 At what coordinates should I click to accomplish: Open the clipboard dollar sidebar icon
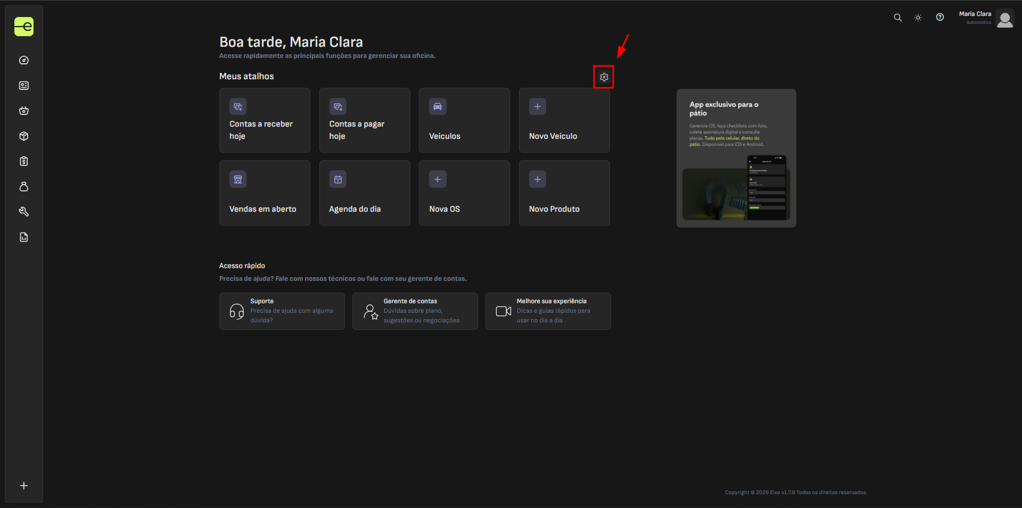(x=24, y=161)
